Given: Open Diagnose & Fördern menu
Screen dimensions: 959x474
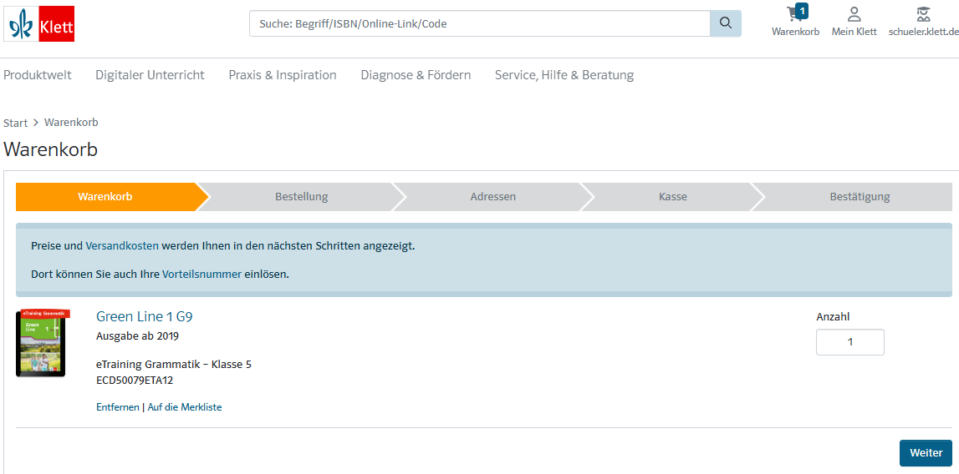Looking at the screenshot, I should pyautogui.click(x=416, y=75).
